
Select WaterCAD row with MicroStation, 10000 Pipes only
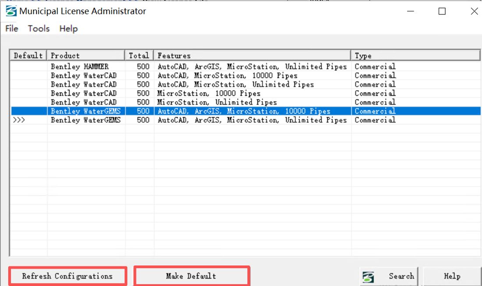pyautogui.click(x=245, y=93)
